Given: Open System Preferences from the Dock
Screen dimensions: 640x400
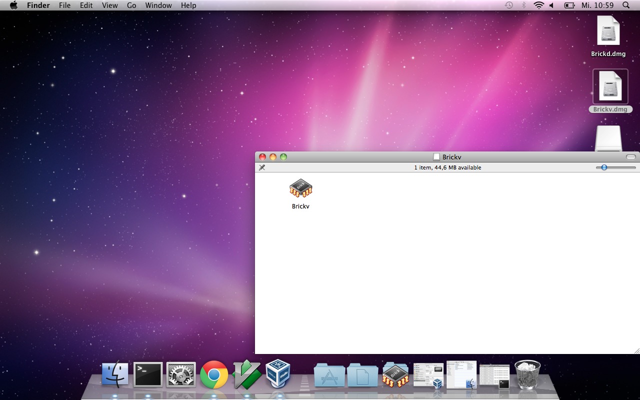Looking at the screenshot, I should (181, 374).
